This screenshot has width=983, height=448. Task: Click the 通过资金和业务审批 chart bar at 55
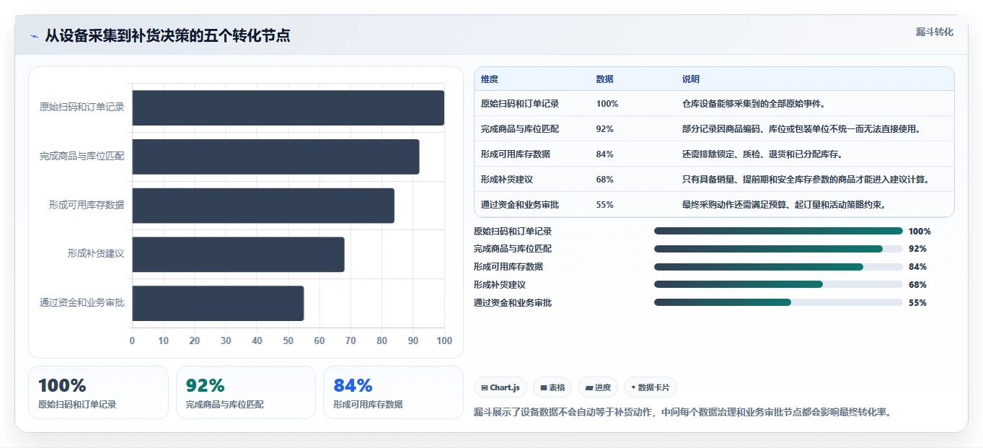(x=218, y=303)
